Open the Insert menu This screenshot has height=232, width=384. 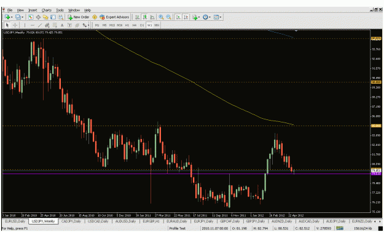coord(33,10)
